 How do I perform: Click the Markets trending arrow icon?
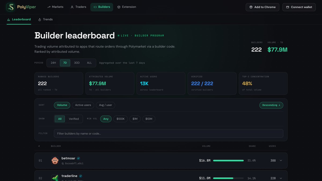click(49, 7)
